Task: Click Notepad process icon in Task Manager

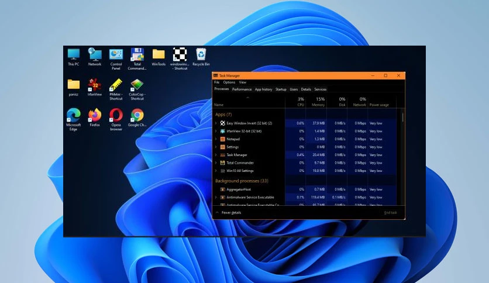Action: point(223,139)
